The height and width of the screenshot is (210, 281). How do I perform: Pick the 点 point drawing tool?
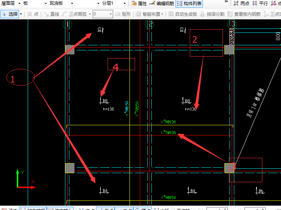tap(33, 14)
